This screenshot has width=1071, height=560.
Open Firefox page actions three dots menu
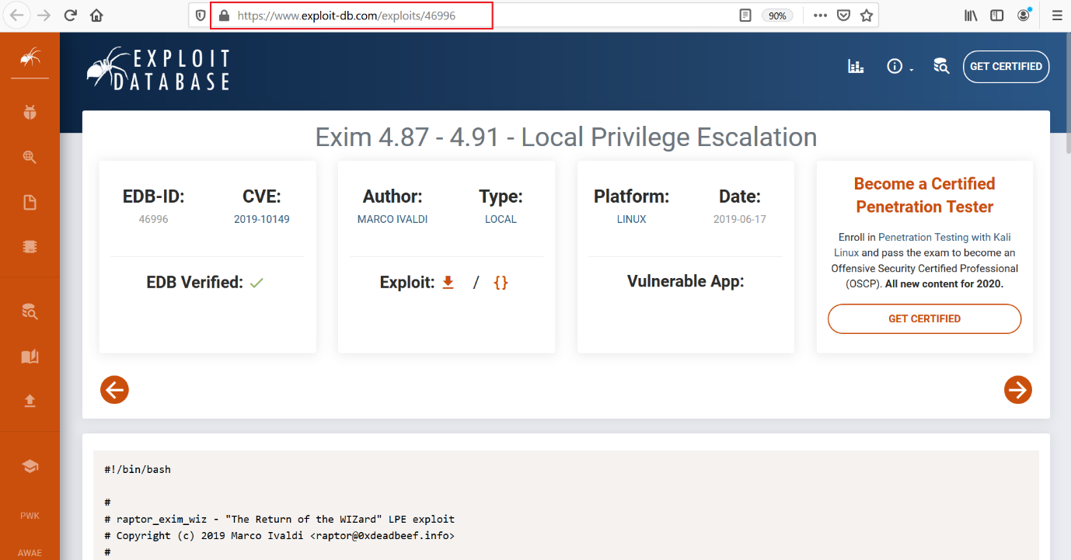(820, 16)
